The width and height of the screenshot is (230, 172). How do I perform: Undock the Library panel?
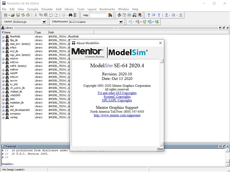tap(223, 28)
